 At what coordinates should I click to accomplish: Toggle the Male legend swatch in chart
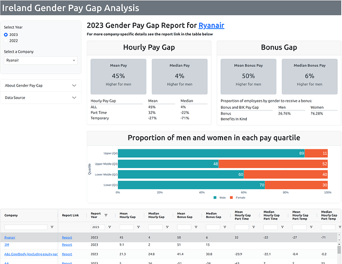coord(215,197)
